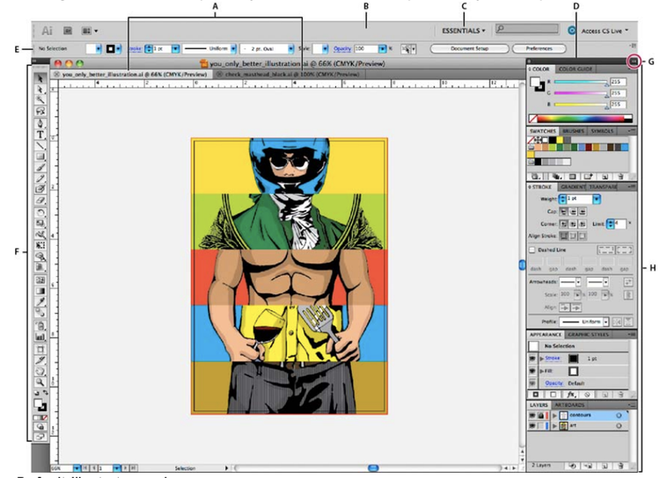The image size is (660, 478).
Task: Select the Pencil tool
Action: tap(40, 178)
